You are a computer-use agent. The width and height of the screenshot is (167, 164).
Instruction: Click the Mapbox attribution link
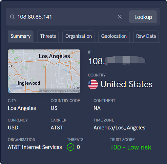[x=47, y=91]
